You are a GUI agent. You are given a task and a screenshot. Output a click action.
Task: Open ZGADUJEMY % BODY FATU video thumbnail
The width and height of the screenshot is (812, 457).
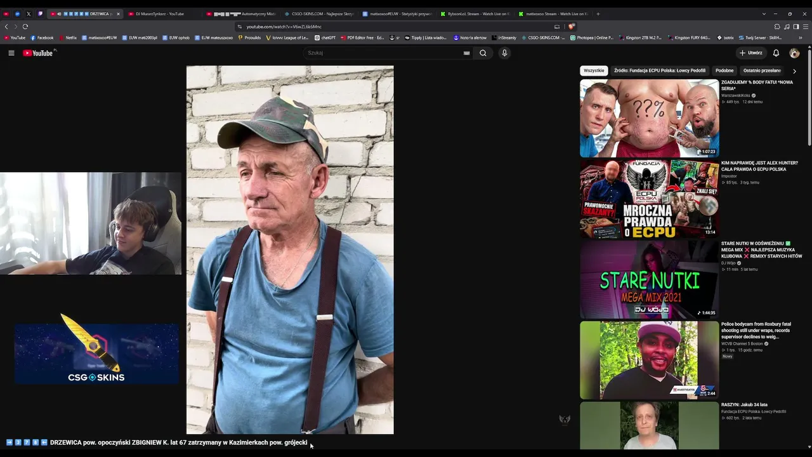(x=650, y=118)
